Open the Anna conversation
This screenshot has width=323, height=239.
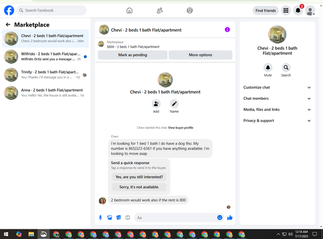pyautogui.click(x=45, y=93)
